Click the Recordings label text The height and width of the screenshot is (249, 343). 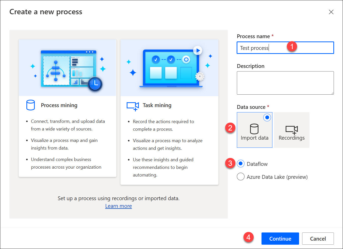(x=291, y=138)
